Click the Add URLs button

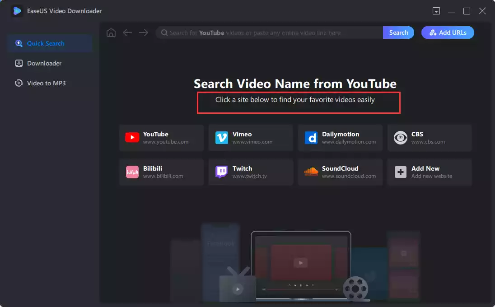pyautogui.click(x=448, y=33)
